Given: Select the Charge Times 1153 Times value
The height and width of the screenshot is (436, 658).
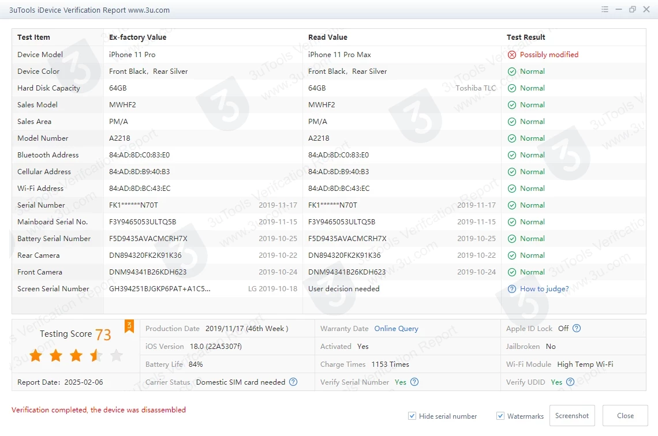Looking at the screenshot, I should pyautogui.click(x=390, y=364).
